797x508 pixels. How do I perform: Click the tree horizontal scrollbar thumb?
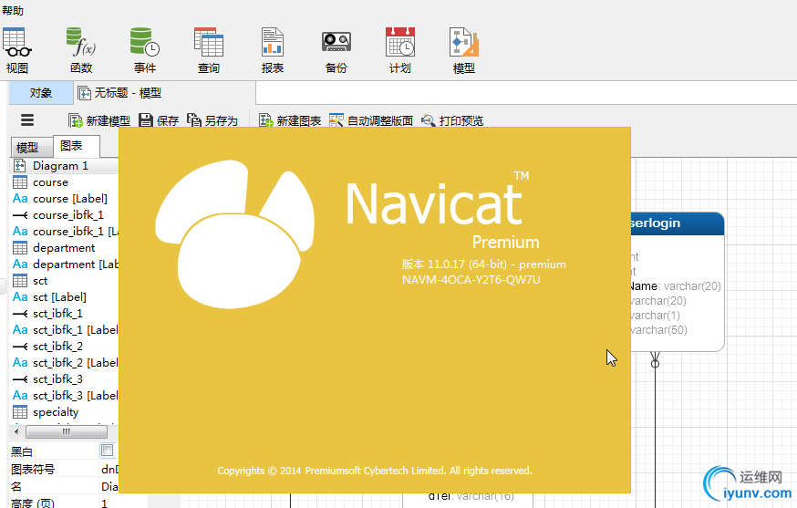(x=67, y=431)
